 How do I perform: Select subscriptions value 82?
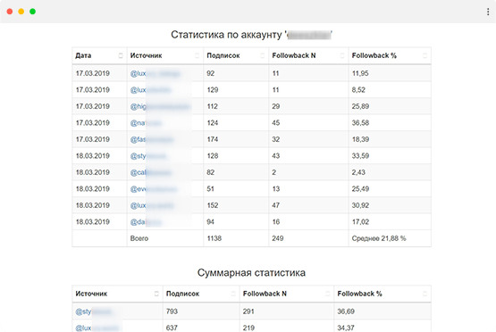point(211,172)
